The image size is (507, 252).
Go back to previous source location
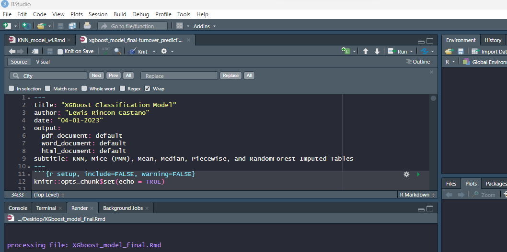[x=12, y=51]
